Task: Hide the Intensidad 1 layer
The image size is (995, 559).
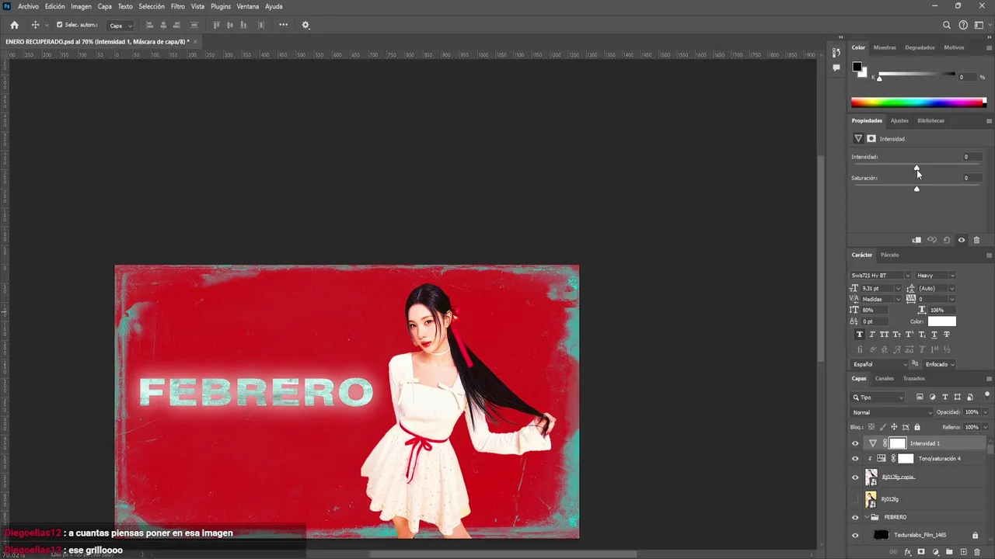Action: (855, 443)
